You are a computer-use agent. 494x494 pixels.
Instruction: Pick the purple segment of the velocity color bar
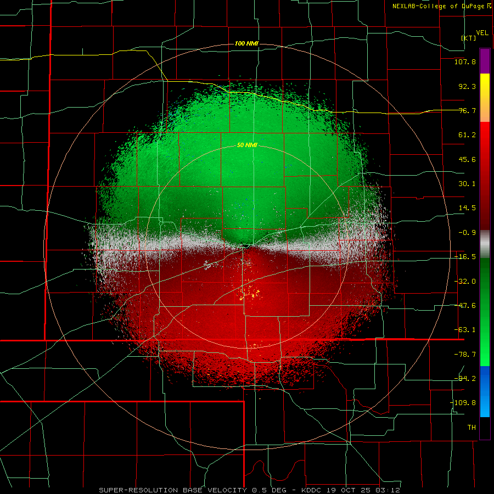(485, 61)
